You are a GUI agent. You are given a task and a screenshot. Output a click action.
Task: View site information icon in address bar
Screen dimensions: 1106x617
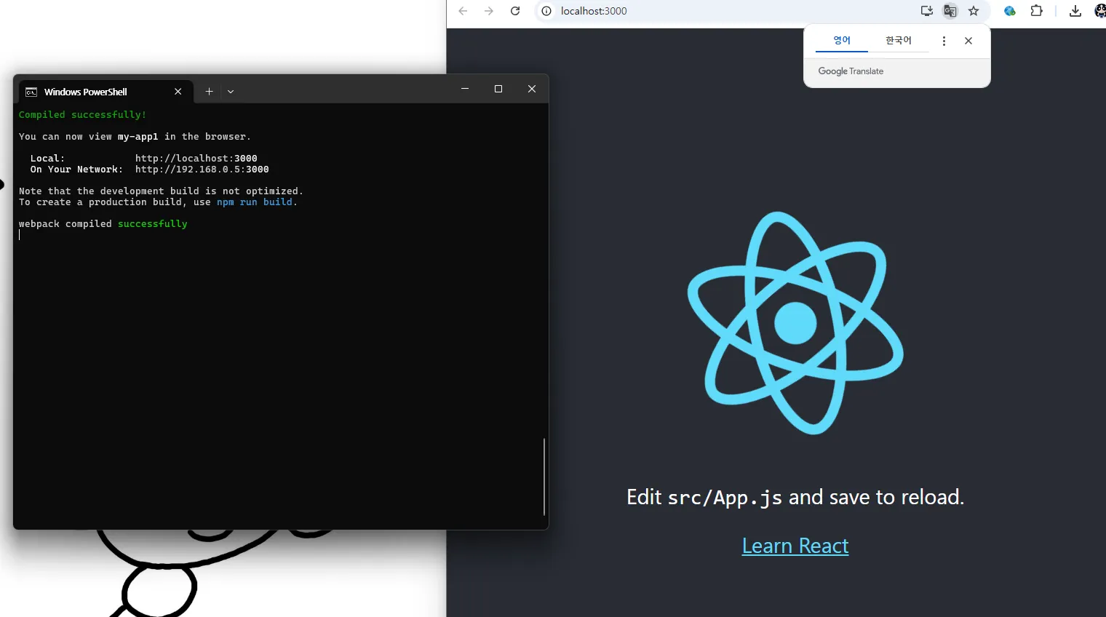coord(546,11)
